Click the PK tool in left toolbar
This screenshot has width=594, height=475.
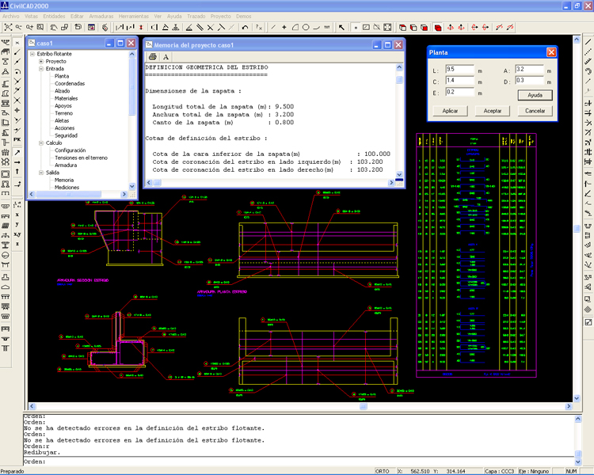click(17, 140)
